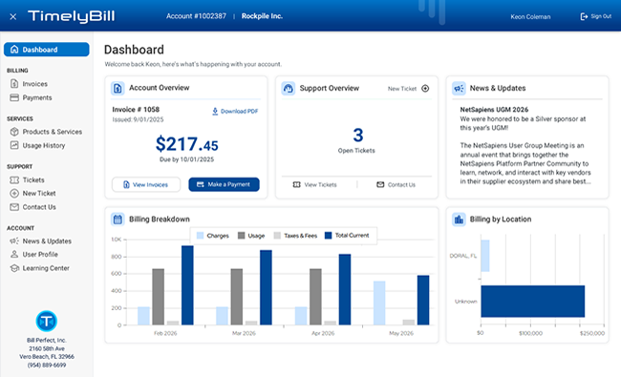Toggle Usage legend swatch
The image size is (621, 377).
coord(241,236)
